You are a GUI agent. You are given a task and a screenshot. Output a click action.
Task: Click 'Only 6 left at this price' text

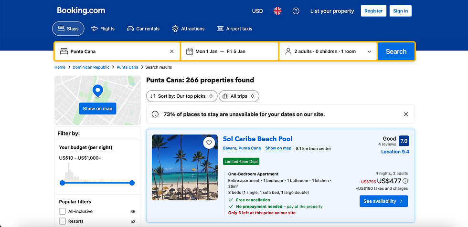[262, 213]
